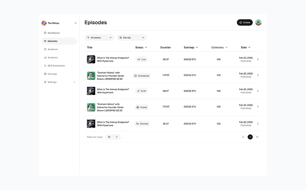Open thumbnail of the Draft episode
The width and height of the screenshot is (306, 190).
(91, 91)
